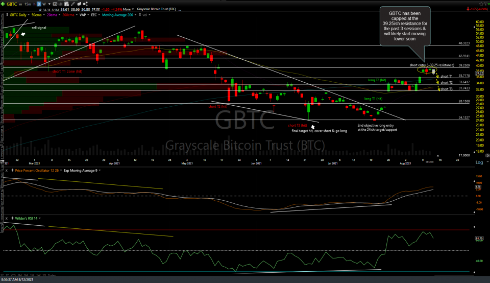This screenshot has height=283, width=490.
Task: Click the 17.0000 axis minimum label
Action: pyautogui.click(x=464, y=155)
